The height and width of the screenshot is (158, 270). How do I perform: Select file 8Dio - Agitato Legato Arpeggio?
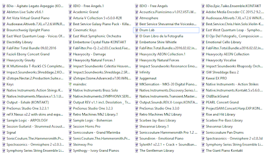[x=35, y=6]
